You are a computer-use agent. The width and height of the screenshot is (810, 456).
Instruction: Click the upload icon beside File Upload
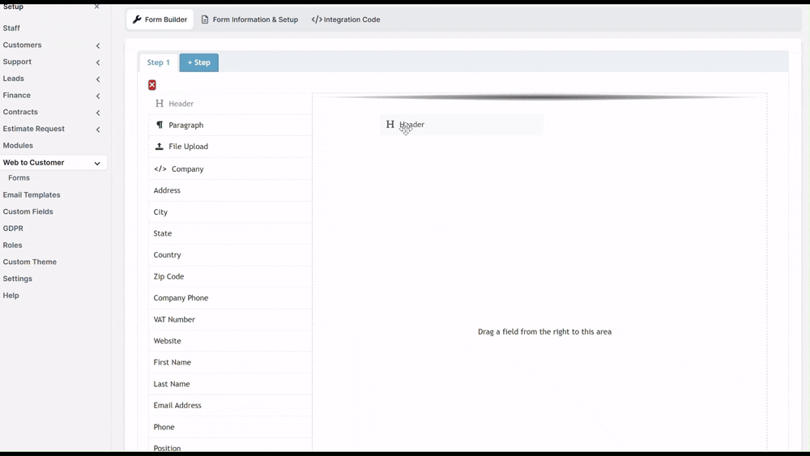159,146
